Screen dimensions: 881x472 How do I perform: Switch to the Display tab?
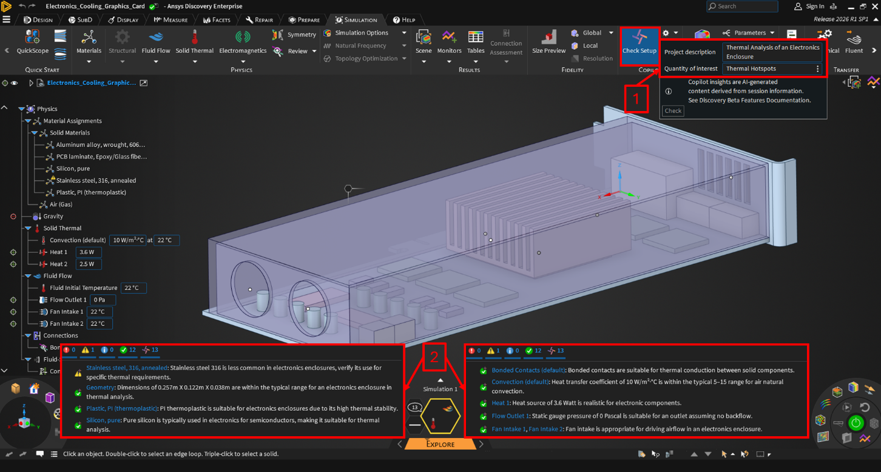click(x=122, y=19)
